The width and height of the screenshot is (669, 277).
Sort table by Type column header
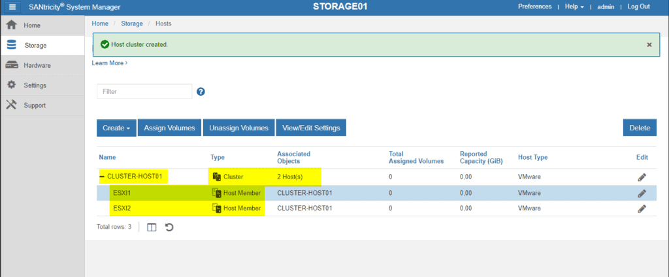[x=218, y=158]
